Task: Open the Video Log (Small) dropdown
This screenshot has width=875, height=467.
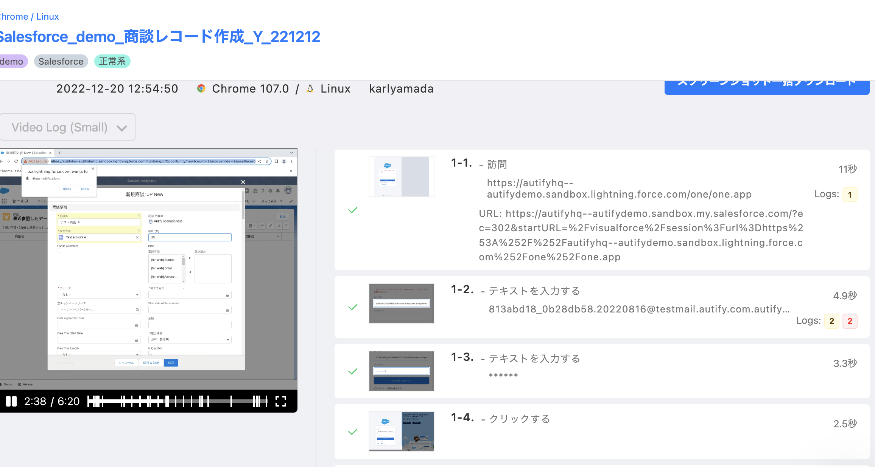Action: [x=67, y=127]
